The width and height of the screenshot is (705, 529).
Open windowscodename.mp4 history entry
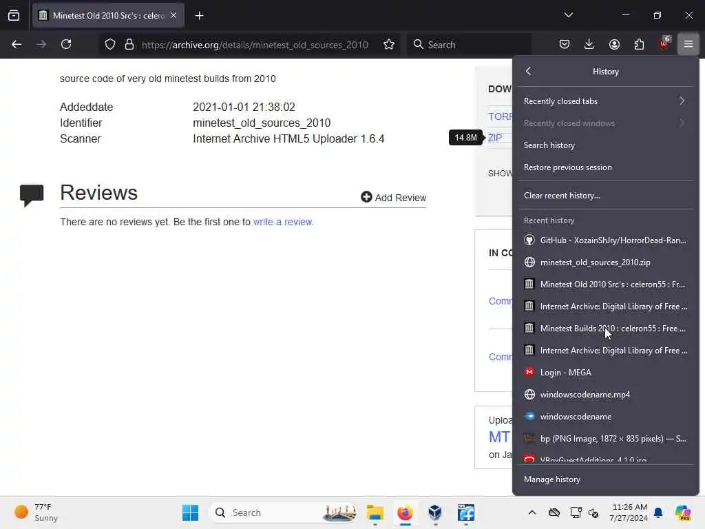point(605,395)
